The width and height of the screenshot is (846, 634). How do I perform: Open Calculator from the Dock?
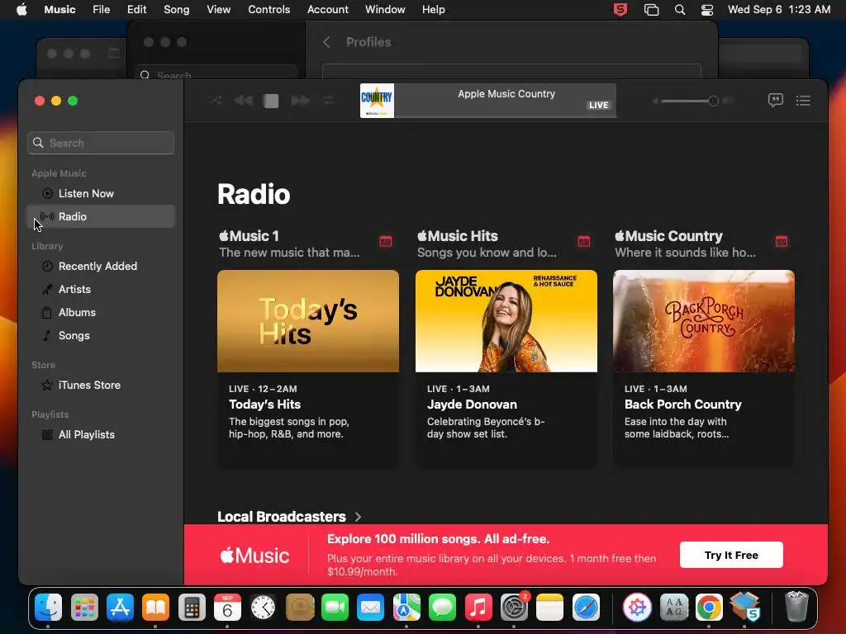(192, 608)
